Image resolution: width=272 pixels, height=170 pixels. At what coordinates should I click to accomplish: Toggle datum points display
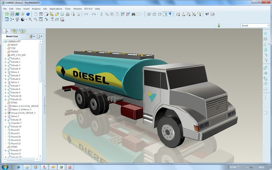(189, 14)
